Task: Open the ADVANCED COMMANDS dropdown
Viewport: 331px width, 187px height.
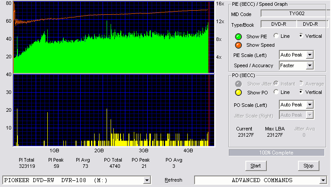Action: coord(323,180)
